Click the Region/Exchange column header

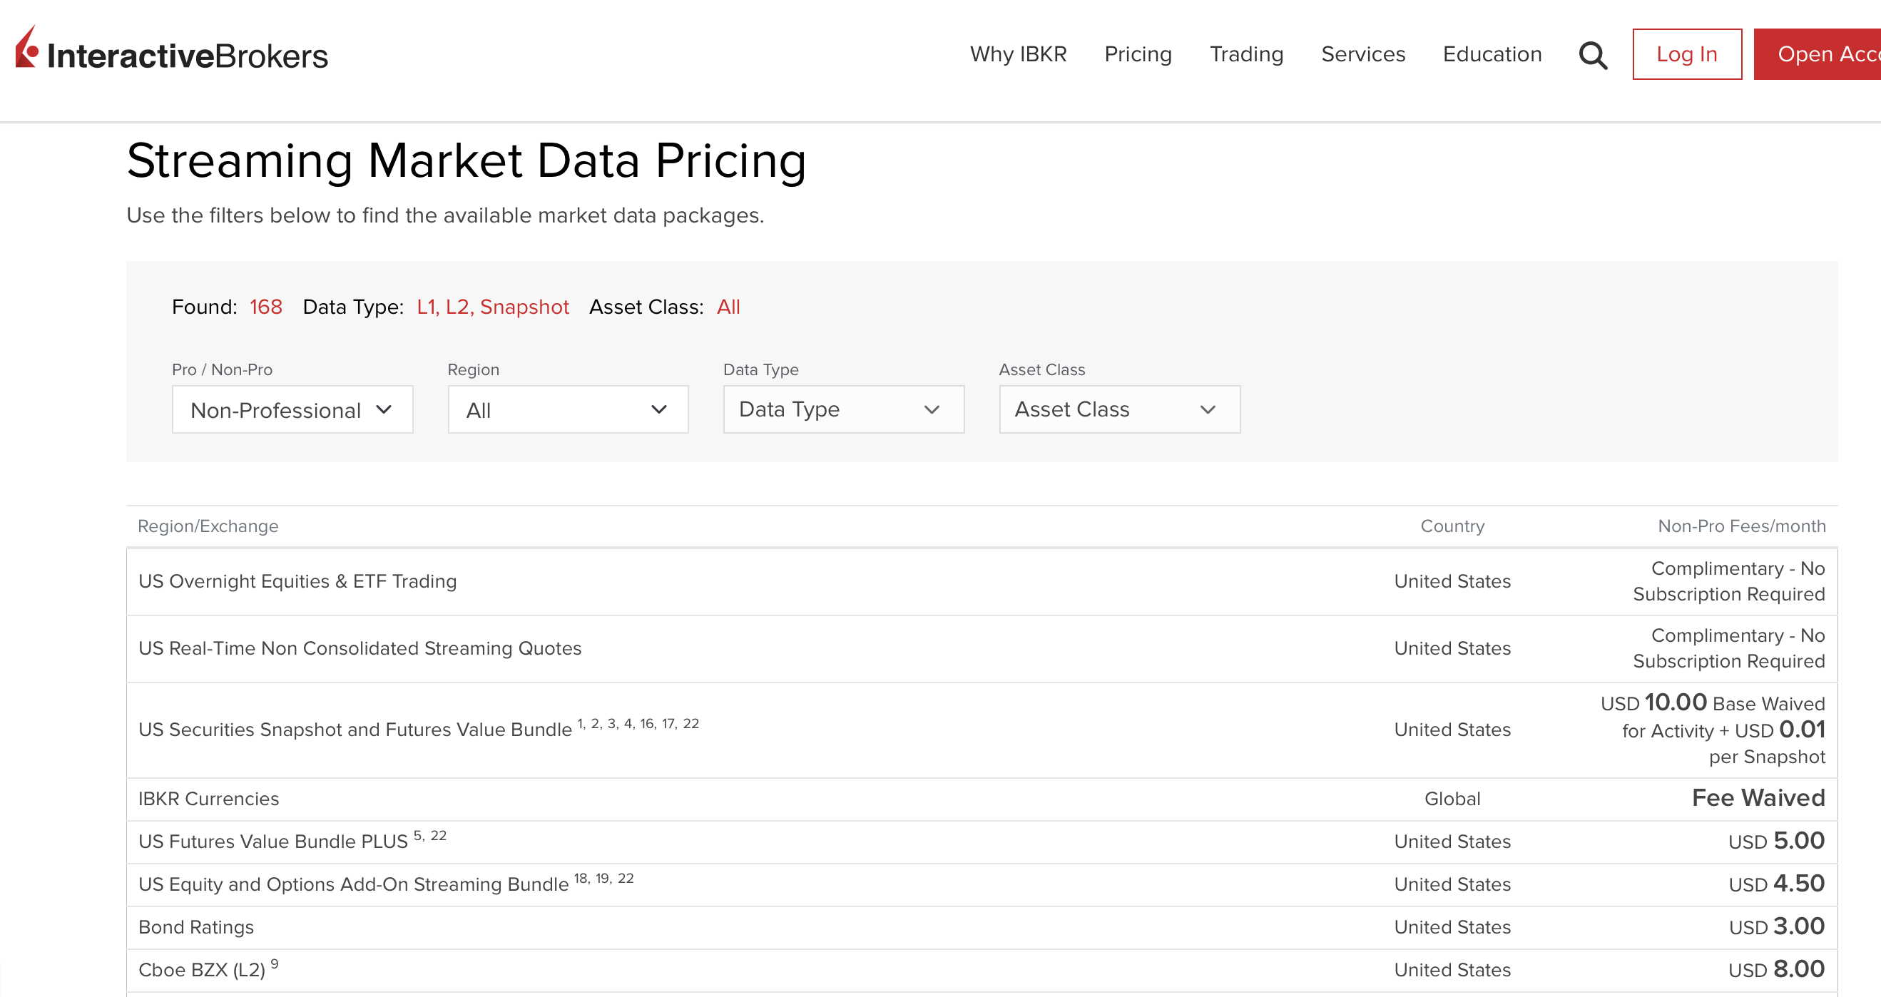[x=208, y=526]
